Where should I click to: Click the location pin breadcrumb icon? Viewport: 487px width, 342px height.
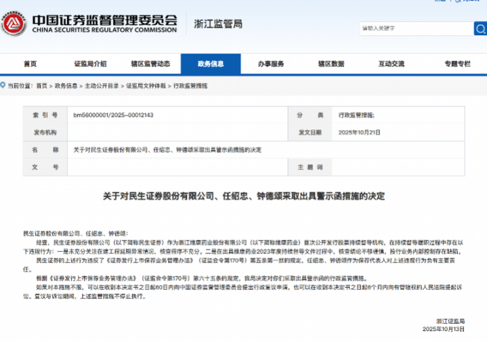click(x=3, y=86)
